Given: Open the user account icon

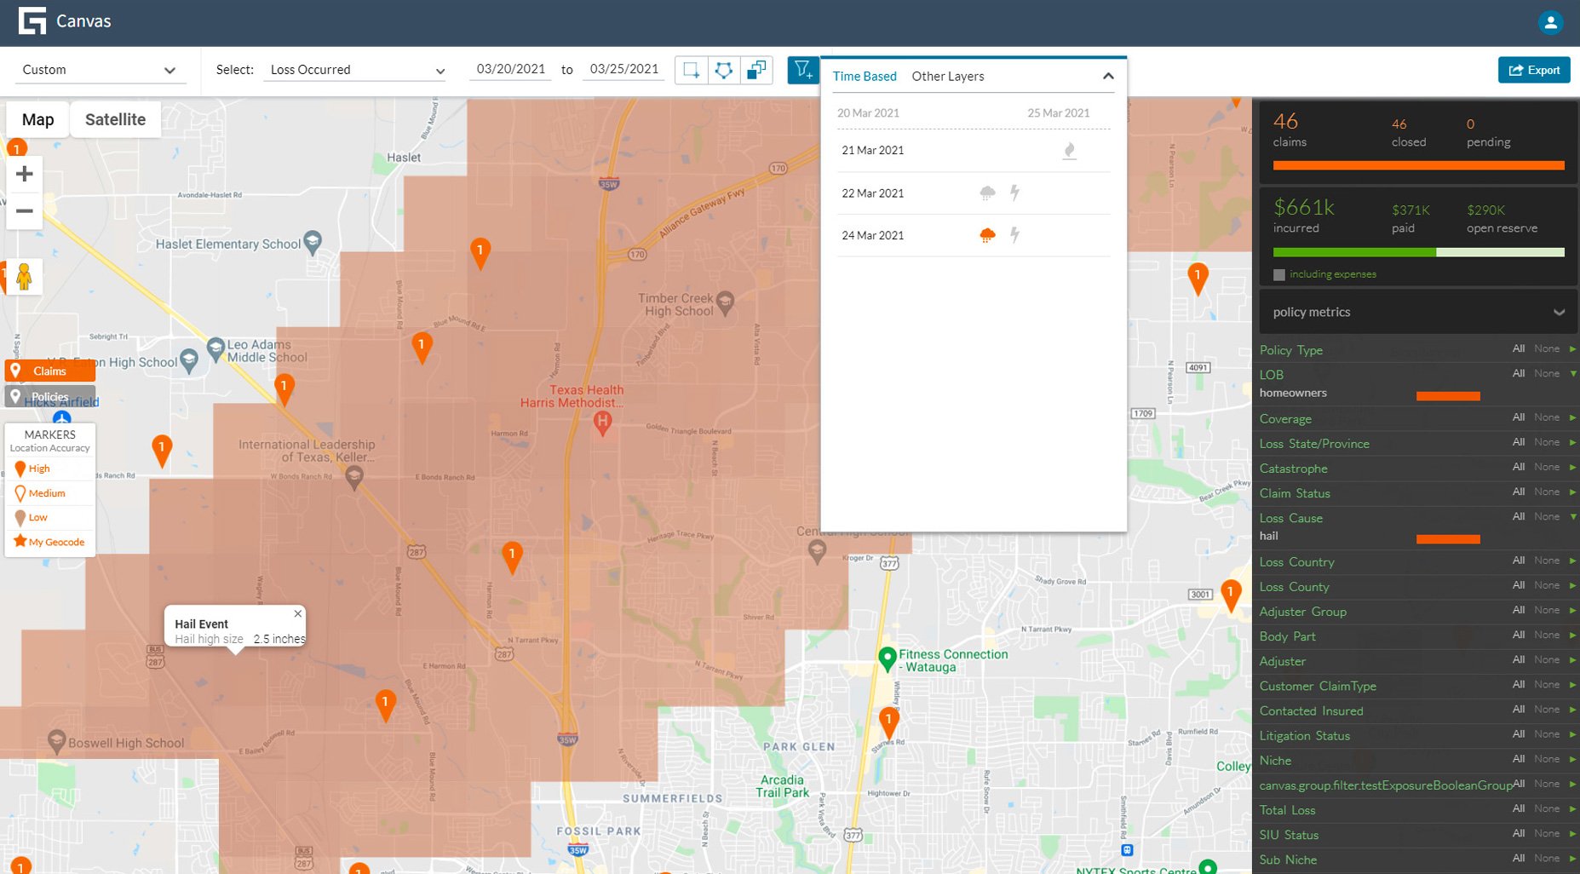Looking at the screenshot, I should tap(1551, 22).
